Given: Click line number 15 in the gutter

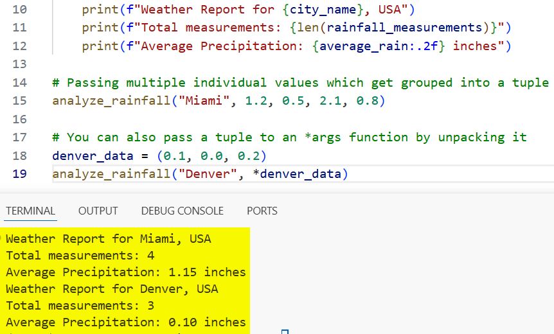Looking at the screenshot, I should (x=20, y=101).
